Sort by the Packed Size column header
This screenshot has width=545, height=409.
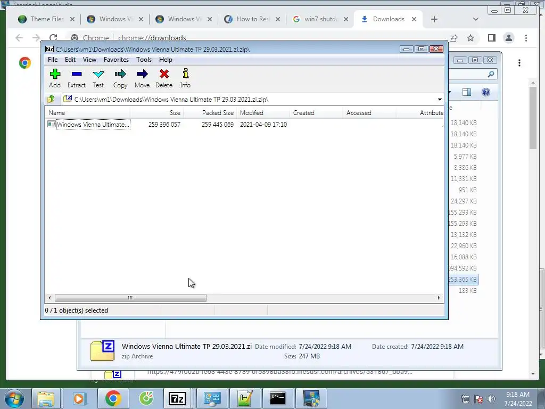(210, 113)
